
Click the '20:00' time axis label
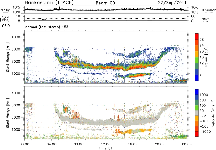160,144
